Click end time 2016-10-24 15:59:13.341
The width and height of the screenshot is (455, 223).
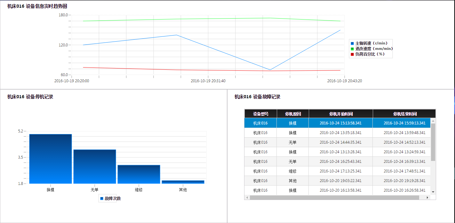404,123
